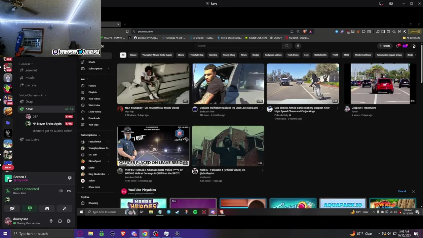Screen dimensions: 423x238
Task: Dismiss the YouTube Playables shelf
Action: pyautogui.click(x=413, y=191)
